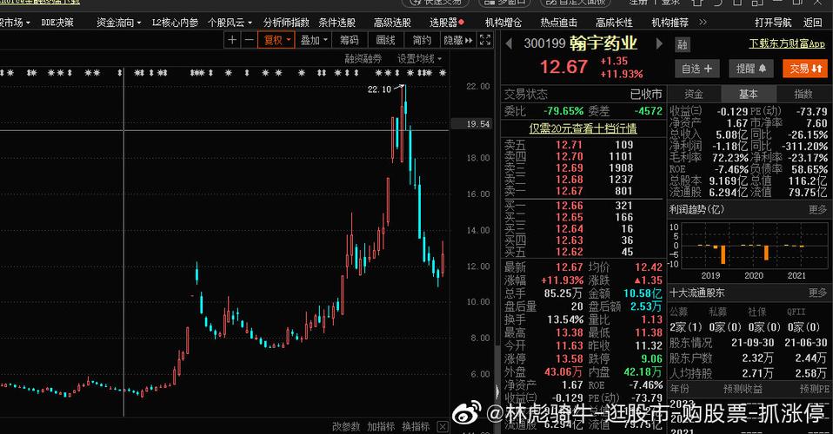Select 买五 quote price 12.62
This screenshot has width=833, height=434.
point(569,252)
